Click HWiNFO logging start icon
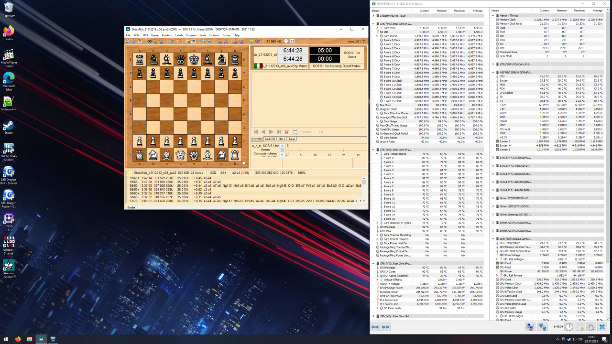The height and width of the screenshot is (344, 612). [580, 327]
